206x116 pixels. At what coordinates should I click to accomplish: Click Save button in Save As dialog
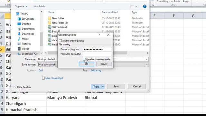pyautogui.click(x=116, y=86)
